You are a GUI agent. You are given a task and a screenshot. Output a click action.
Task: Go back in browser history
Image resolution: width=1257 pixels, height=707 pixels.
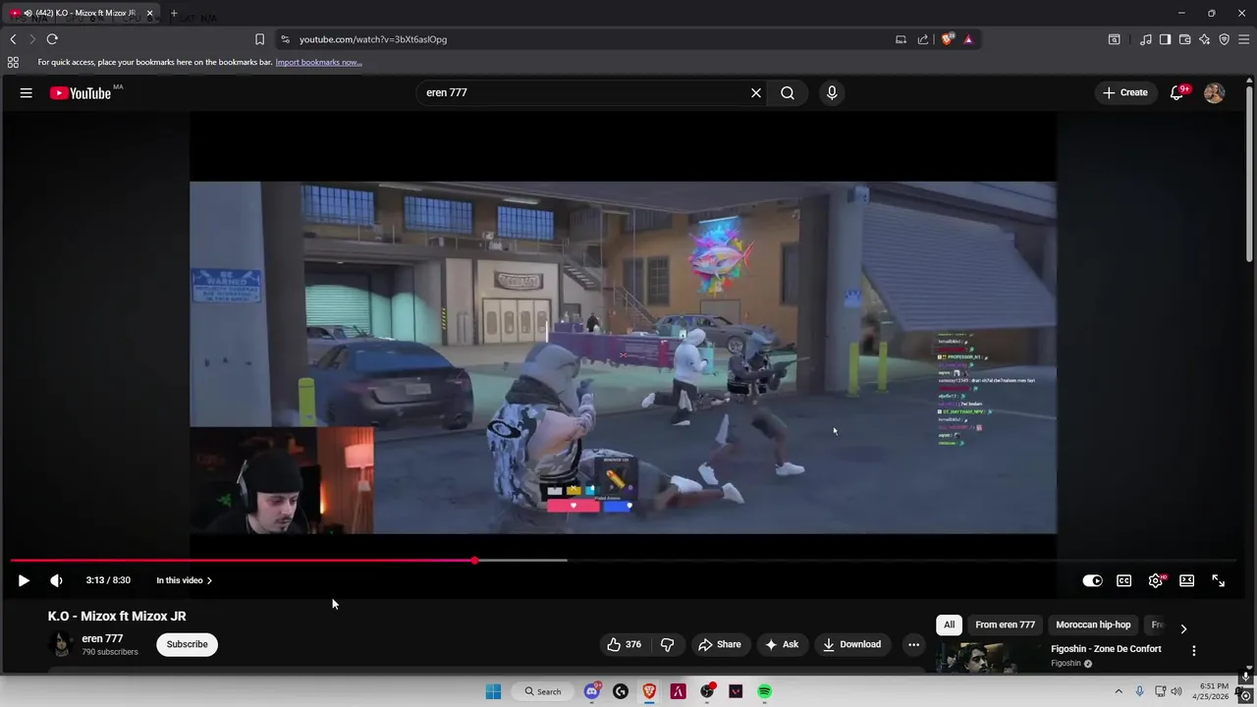(13, 39)
